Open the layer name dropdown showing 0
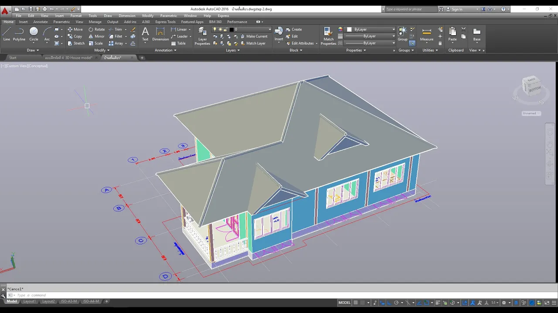Image resolution: width=558 pixels, height=313 pixels. pyautogui.click(x=242, y=30)
